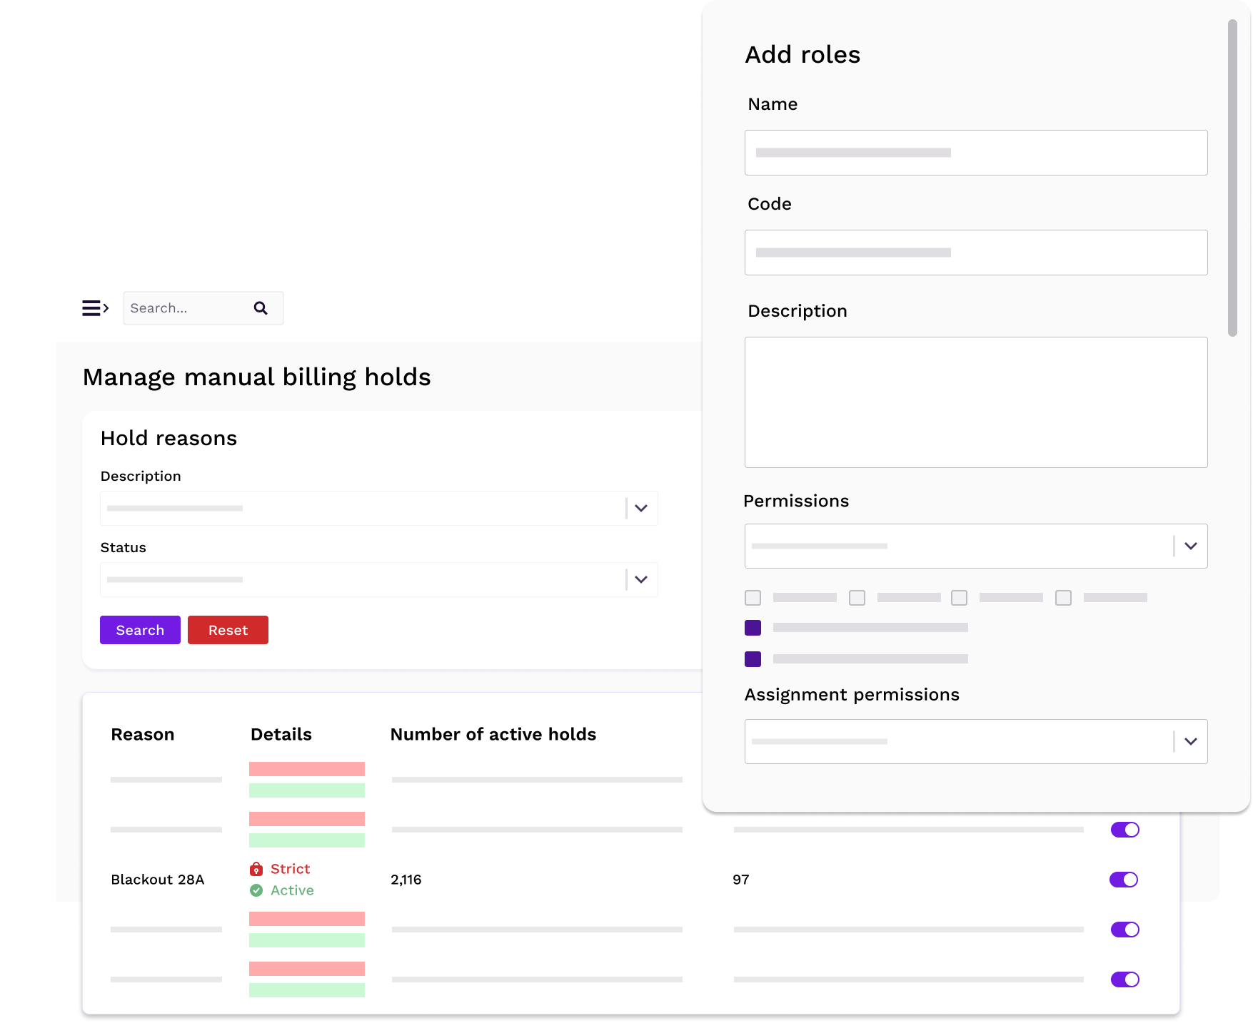The image size is (1253, 1023).
Task: Expand the Hold reasons Description dropdown
Action: pos(641,508)
